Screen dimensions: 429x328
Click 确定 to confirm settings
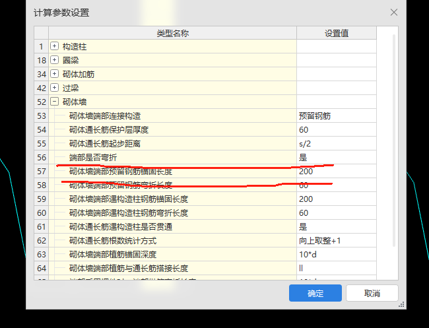[x=315, y=293]
